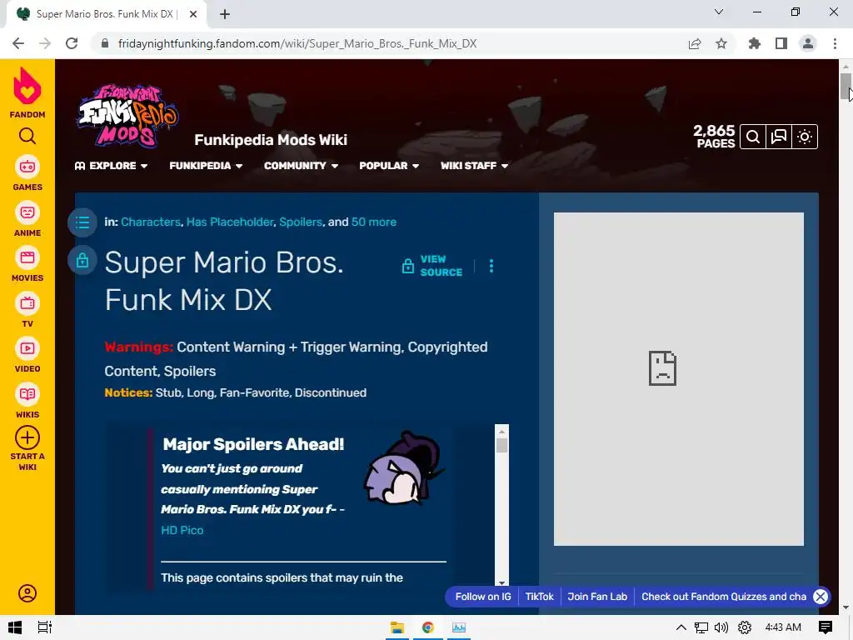Click the browser forward arrow
This screenshot has width=853, height=640.
coord(45,43)
